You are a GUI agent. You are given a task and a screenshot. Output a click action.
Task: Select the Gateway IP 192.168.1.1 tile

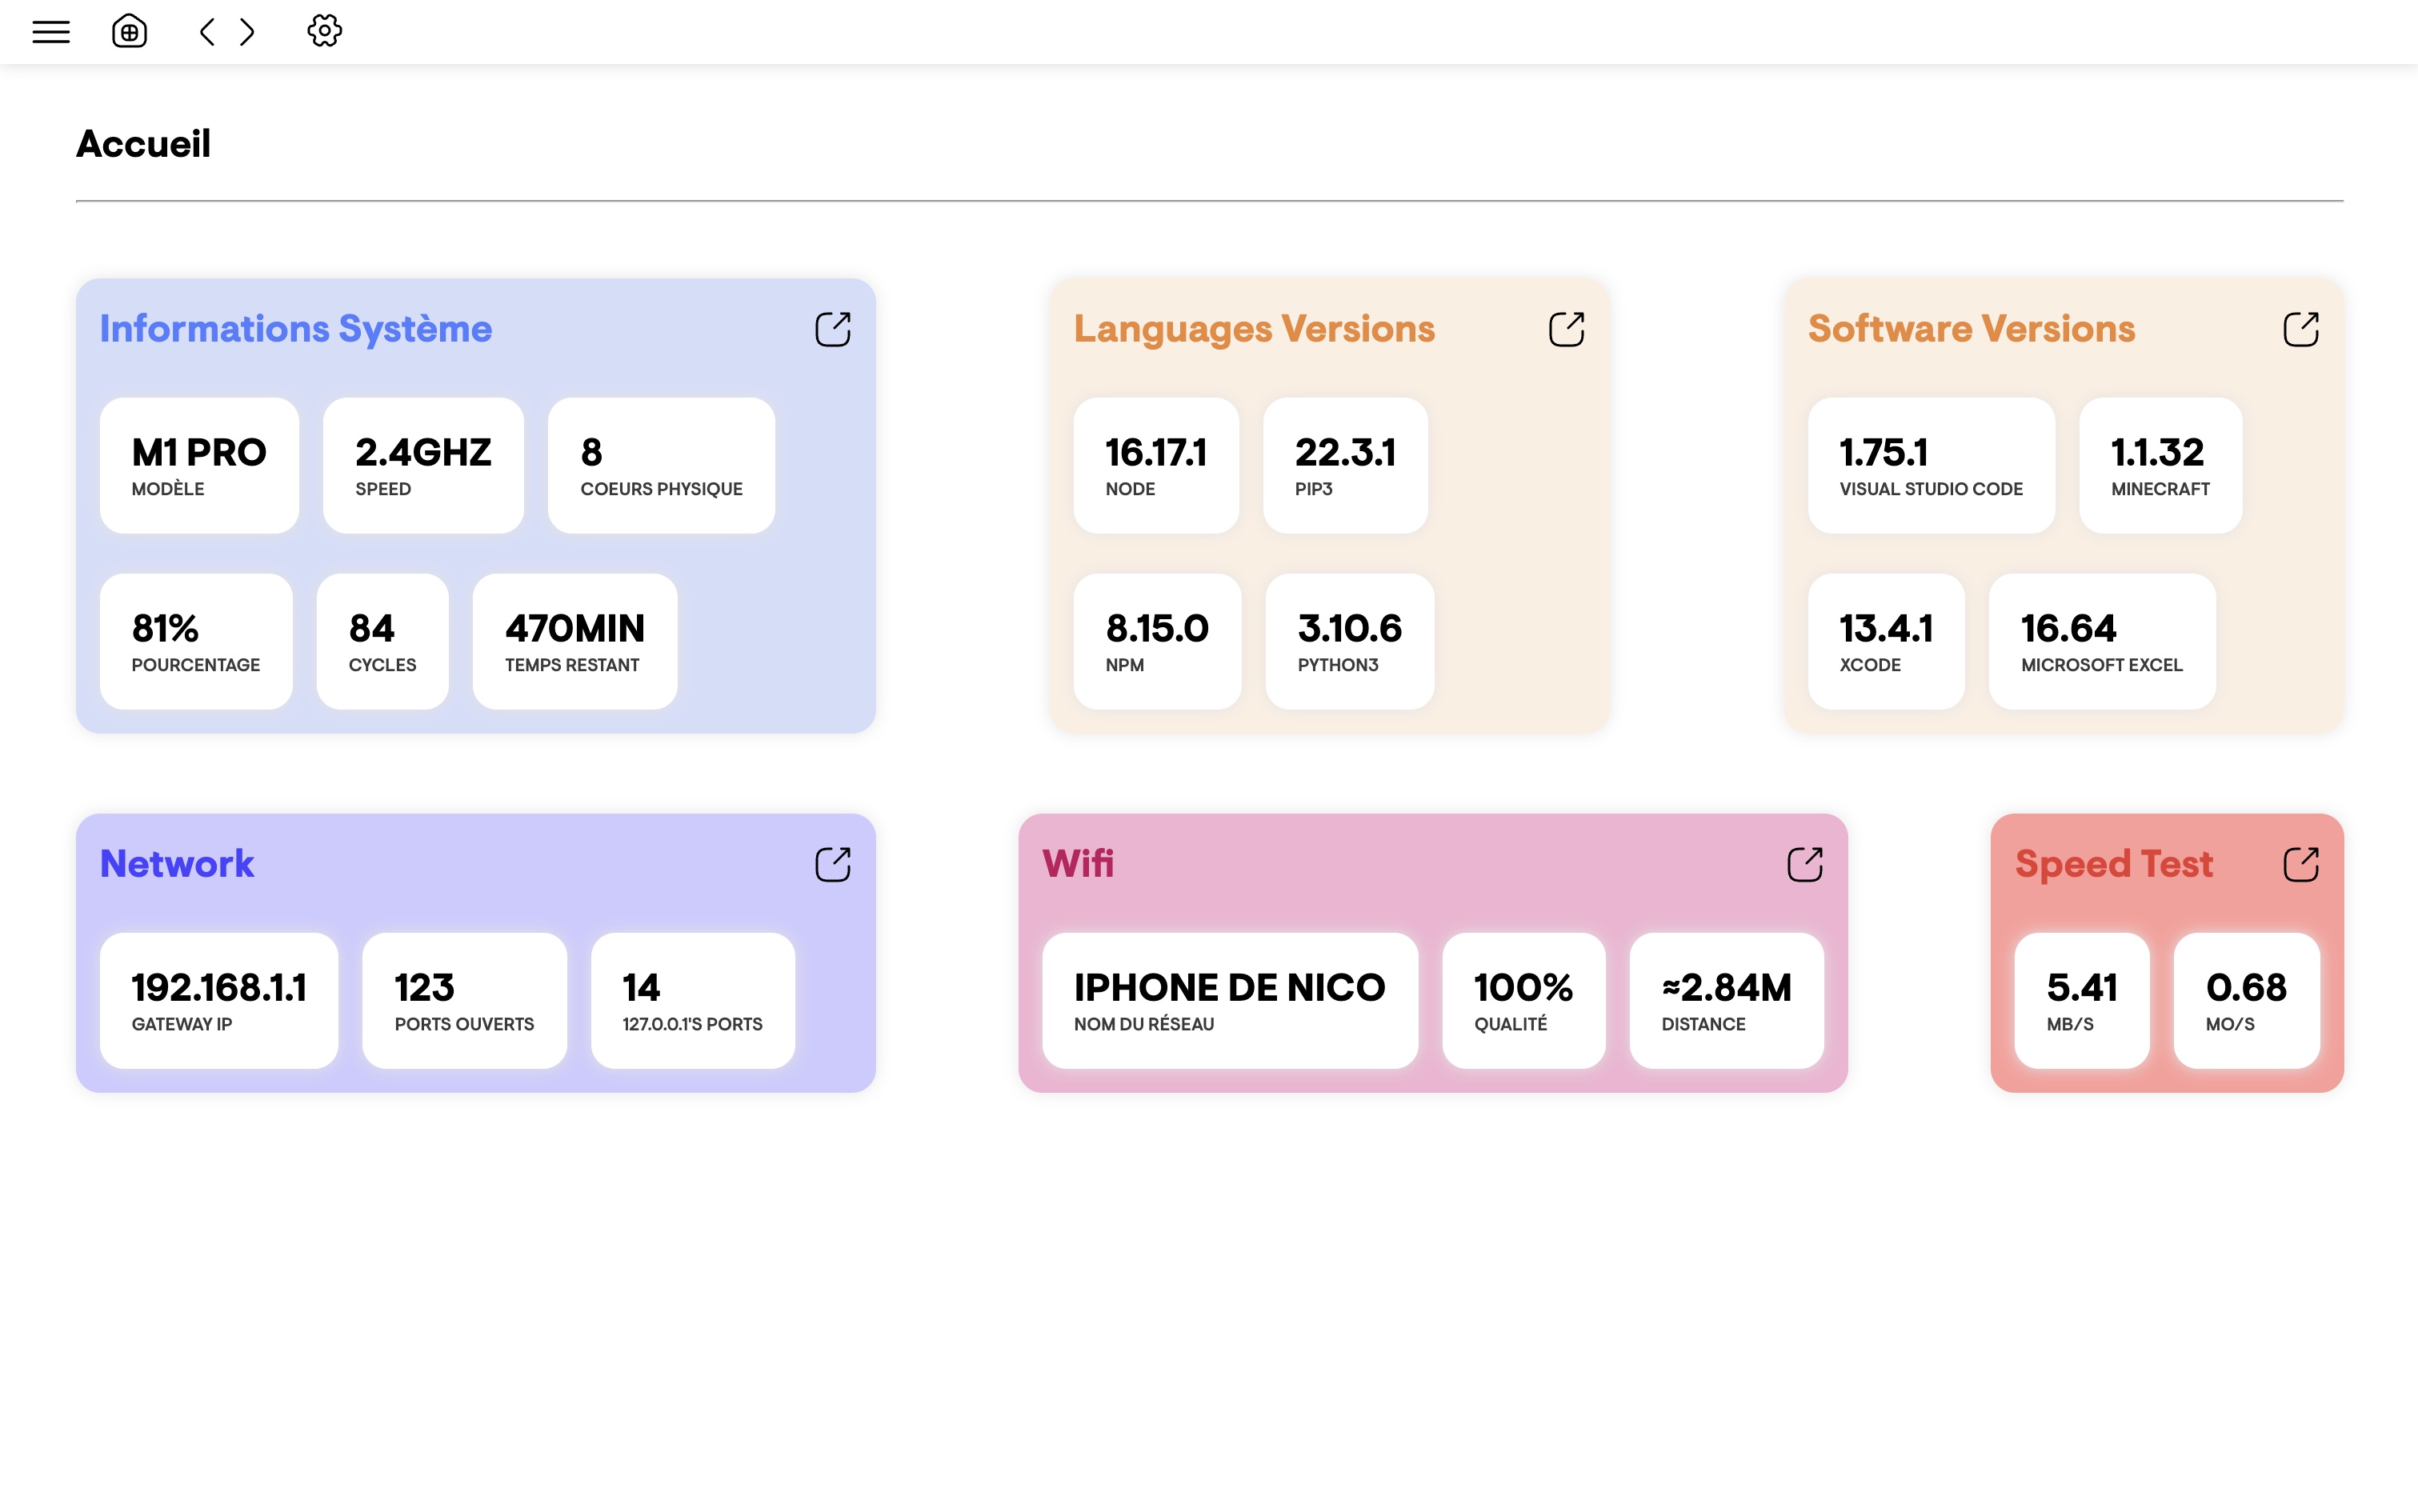[219, 1000]
